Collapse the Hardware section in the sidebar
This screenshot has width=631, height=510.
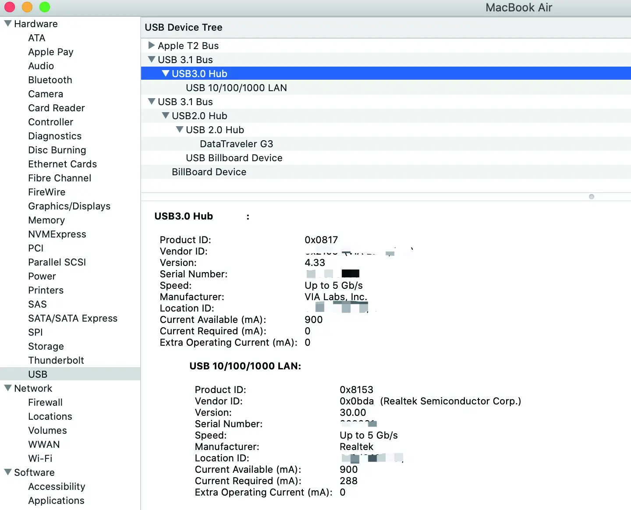tap(7, 24)
